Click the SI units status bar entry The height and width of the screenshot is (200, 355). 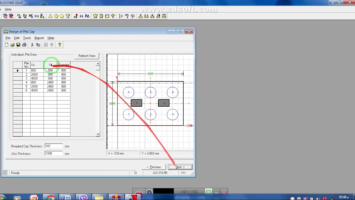[135, 173]
